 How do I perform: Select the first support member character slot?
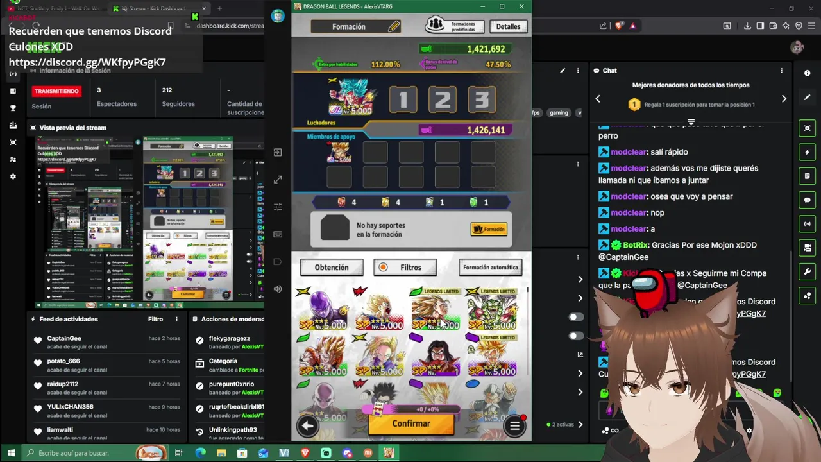pyautogui.click(x=339, y=151)
